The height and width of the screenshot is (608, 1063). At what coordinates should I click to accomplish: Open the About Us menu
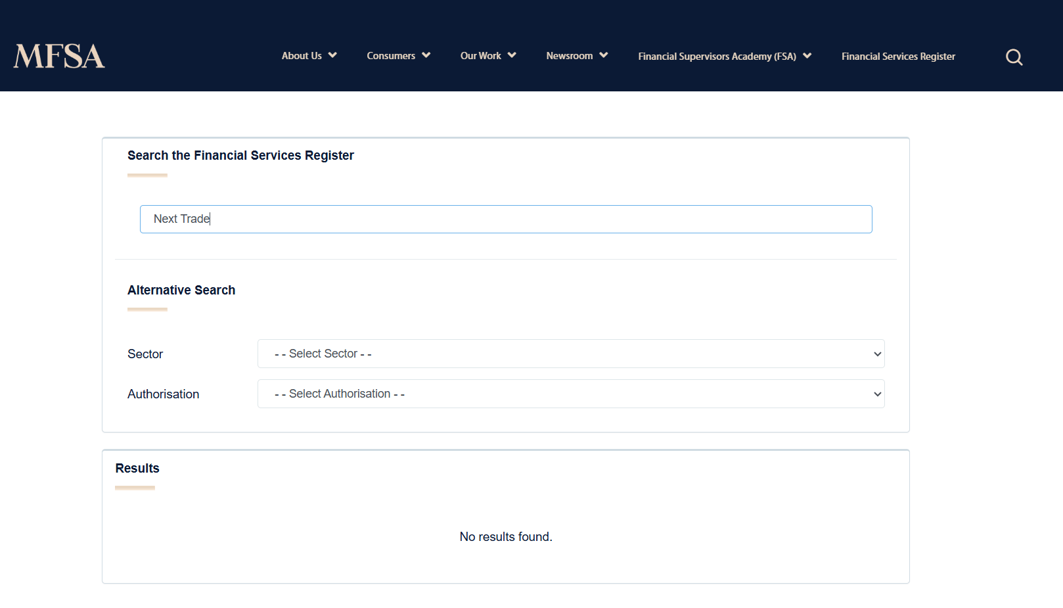click(302, 56)
